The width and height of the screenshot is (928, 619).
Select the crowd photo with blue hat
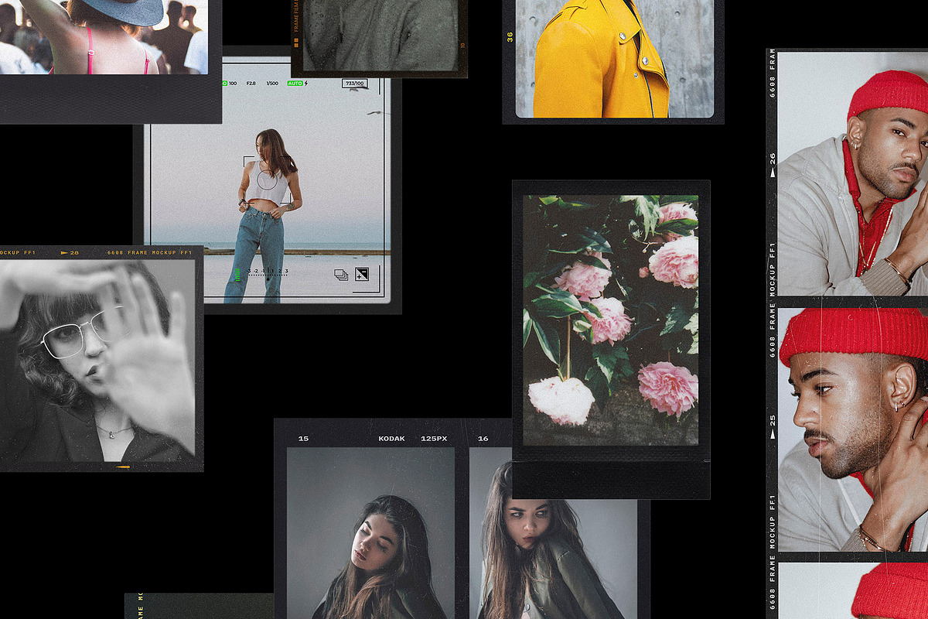[104, 37]
